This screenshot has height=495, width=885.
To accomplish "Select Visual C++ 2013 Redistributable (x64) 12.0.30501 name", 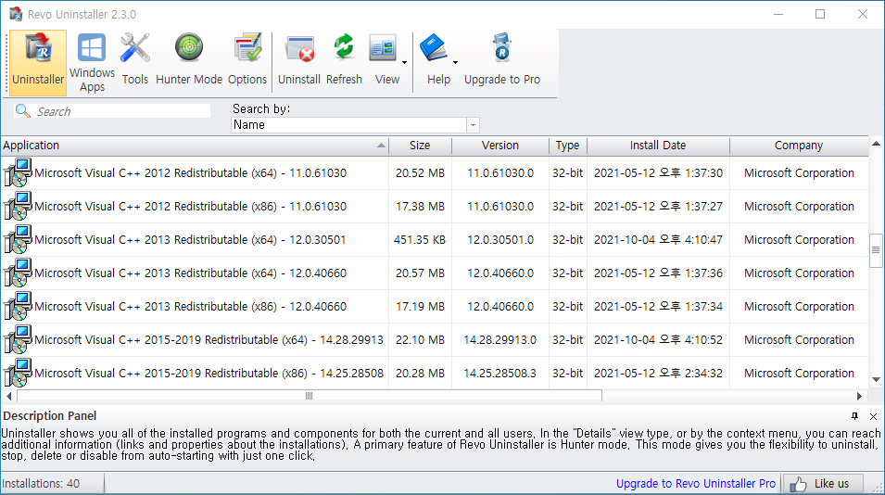I will [x=190, y=239].
